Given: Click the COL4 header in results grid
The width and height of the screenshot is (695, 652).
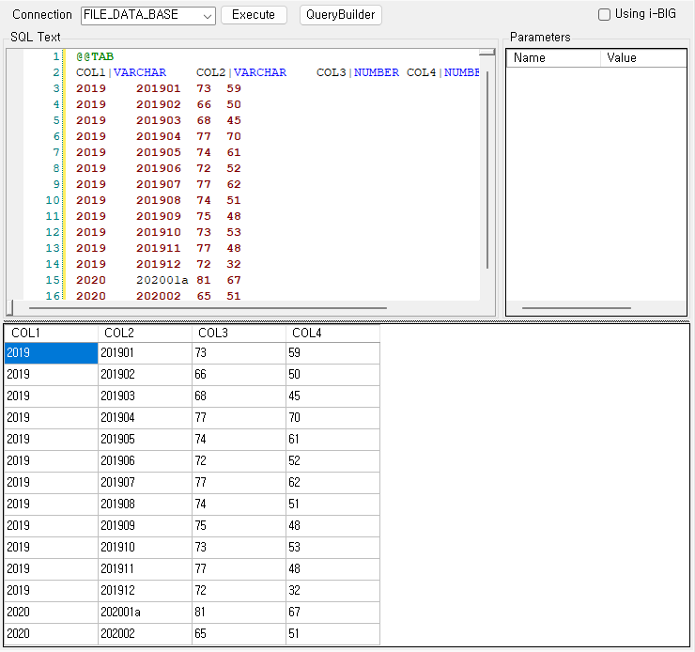Looking at the screenshot, I should [x=332, y=334].
